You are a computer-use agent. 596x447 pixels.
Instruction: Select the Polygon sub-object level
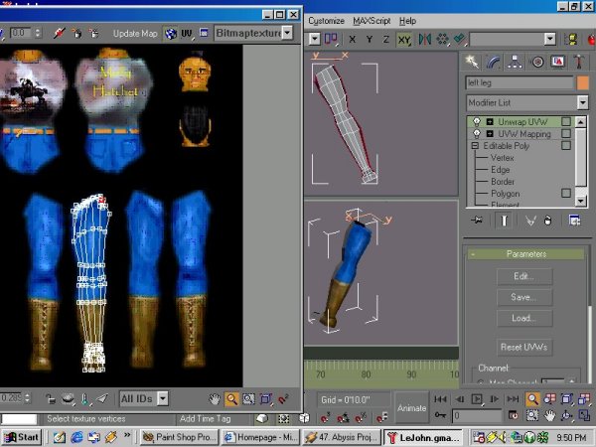506,194
